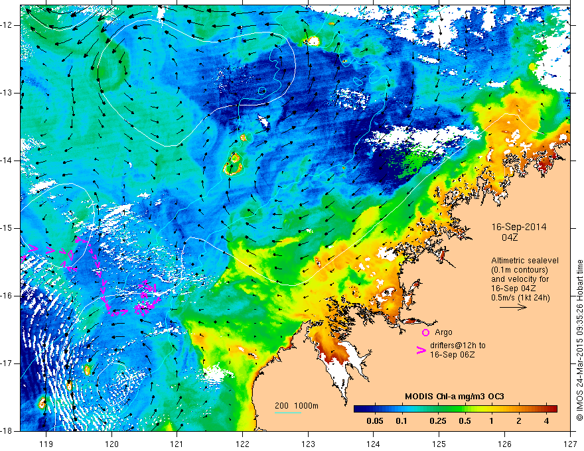Click the 'Altimetric sealevel' caption text
584x451 pixels.
[x=525, y=261]
